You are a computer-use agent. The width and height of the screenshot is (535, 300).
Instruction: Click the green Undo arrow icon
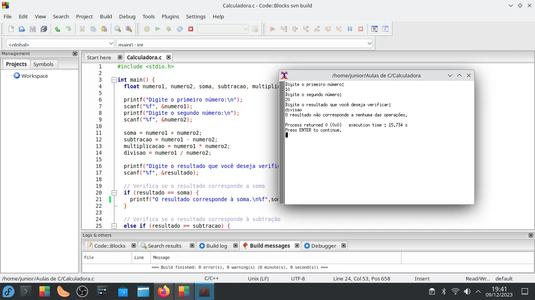click(x=57, y=29)
